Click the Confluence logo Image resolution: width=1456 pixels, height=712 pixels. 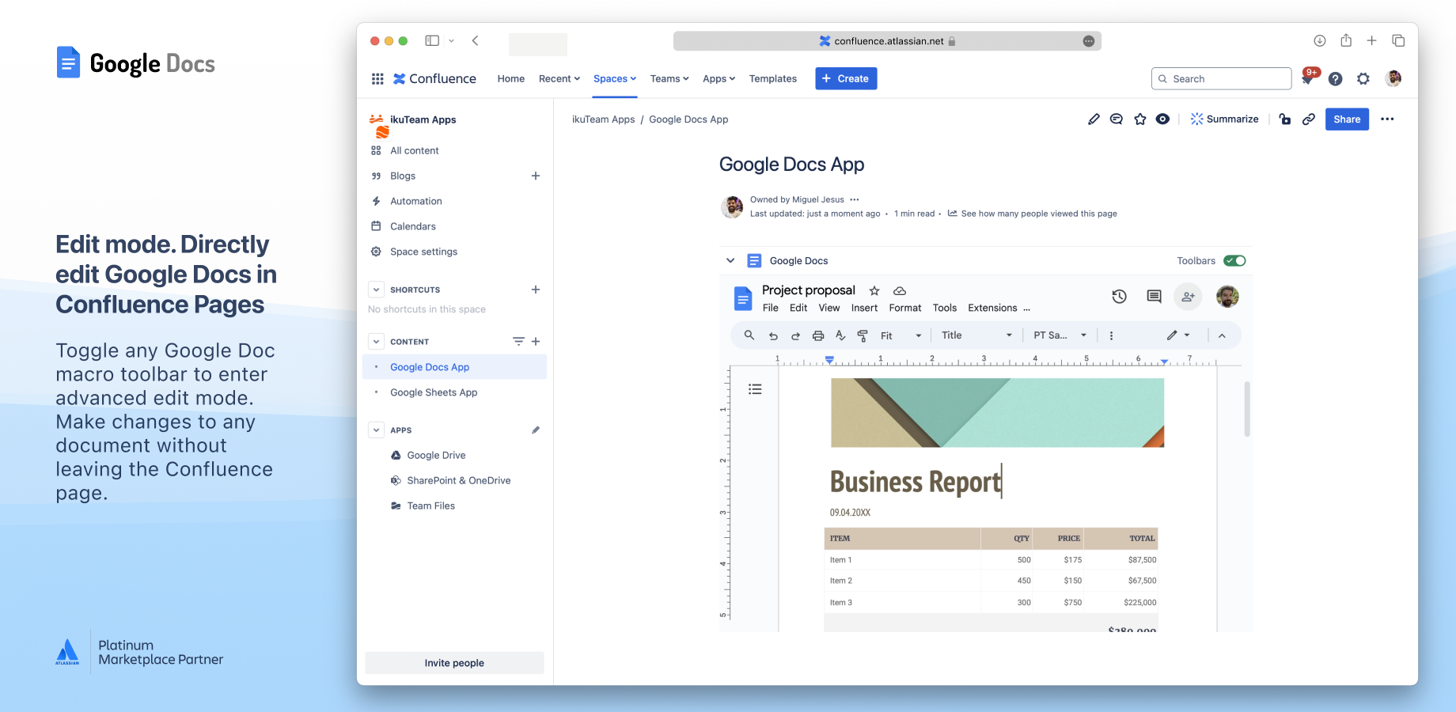[435, 78]
